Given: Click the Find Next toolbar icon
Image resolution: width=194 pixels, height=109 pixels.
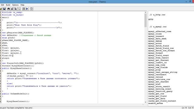Looking at the screenshot, I should tap(12, 9).
